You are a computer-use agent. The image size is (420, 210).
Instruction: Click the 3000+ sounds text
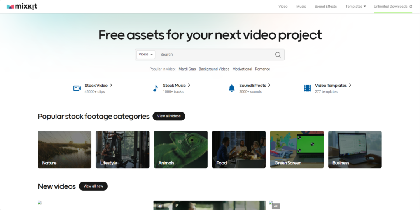pyautogui.click(x=250, y=92)
